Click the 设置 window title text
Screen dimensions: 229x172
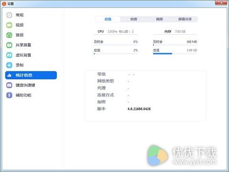[10, 4]
